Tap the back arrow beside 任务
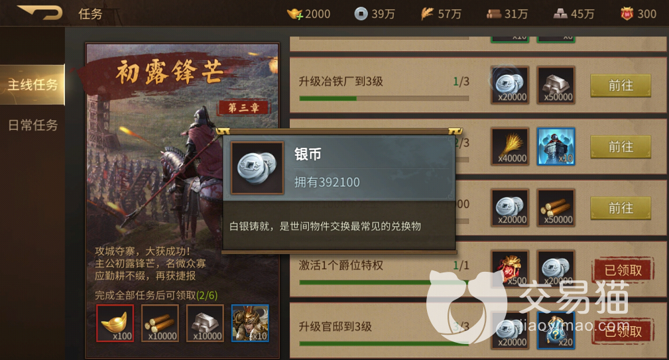Viewport: 669px width, 360px height. point(40,13)
